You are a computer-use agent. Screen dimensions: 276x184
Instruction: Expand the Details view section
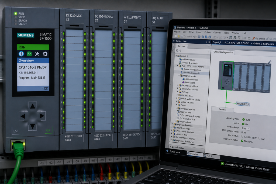[170, 147]
